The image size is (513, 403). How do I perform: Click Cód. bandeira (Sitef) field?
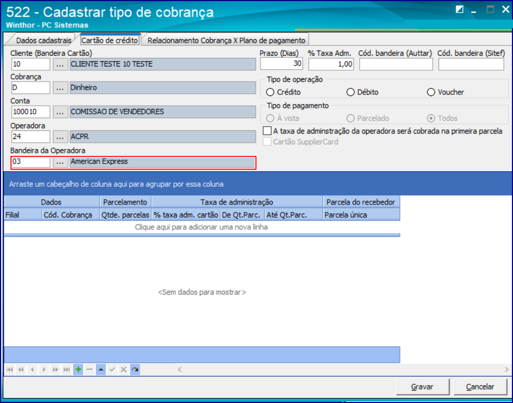(471, 64)
